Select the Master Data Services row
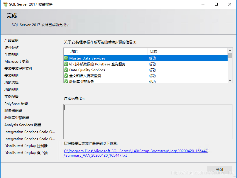Viewport: 237px width, 178px height. 146,58
